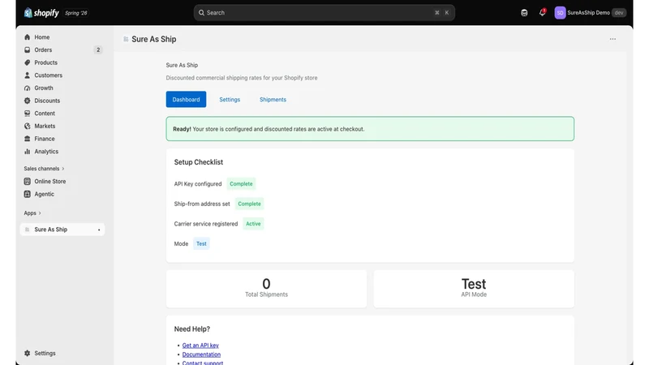Click the Discounts badge icon
The image size is (649, 365).
28,101
